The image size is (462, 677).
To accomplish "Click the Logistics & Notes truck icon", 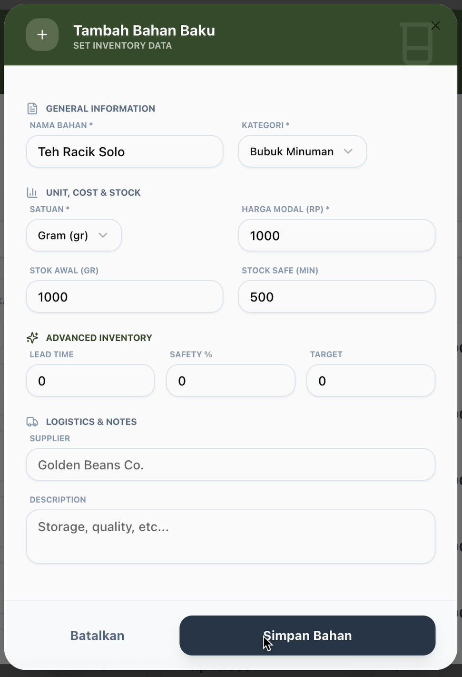I will (x=32, y=422).
